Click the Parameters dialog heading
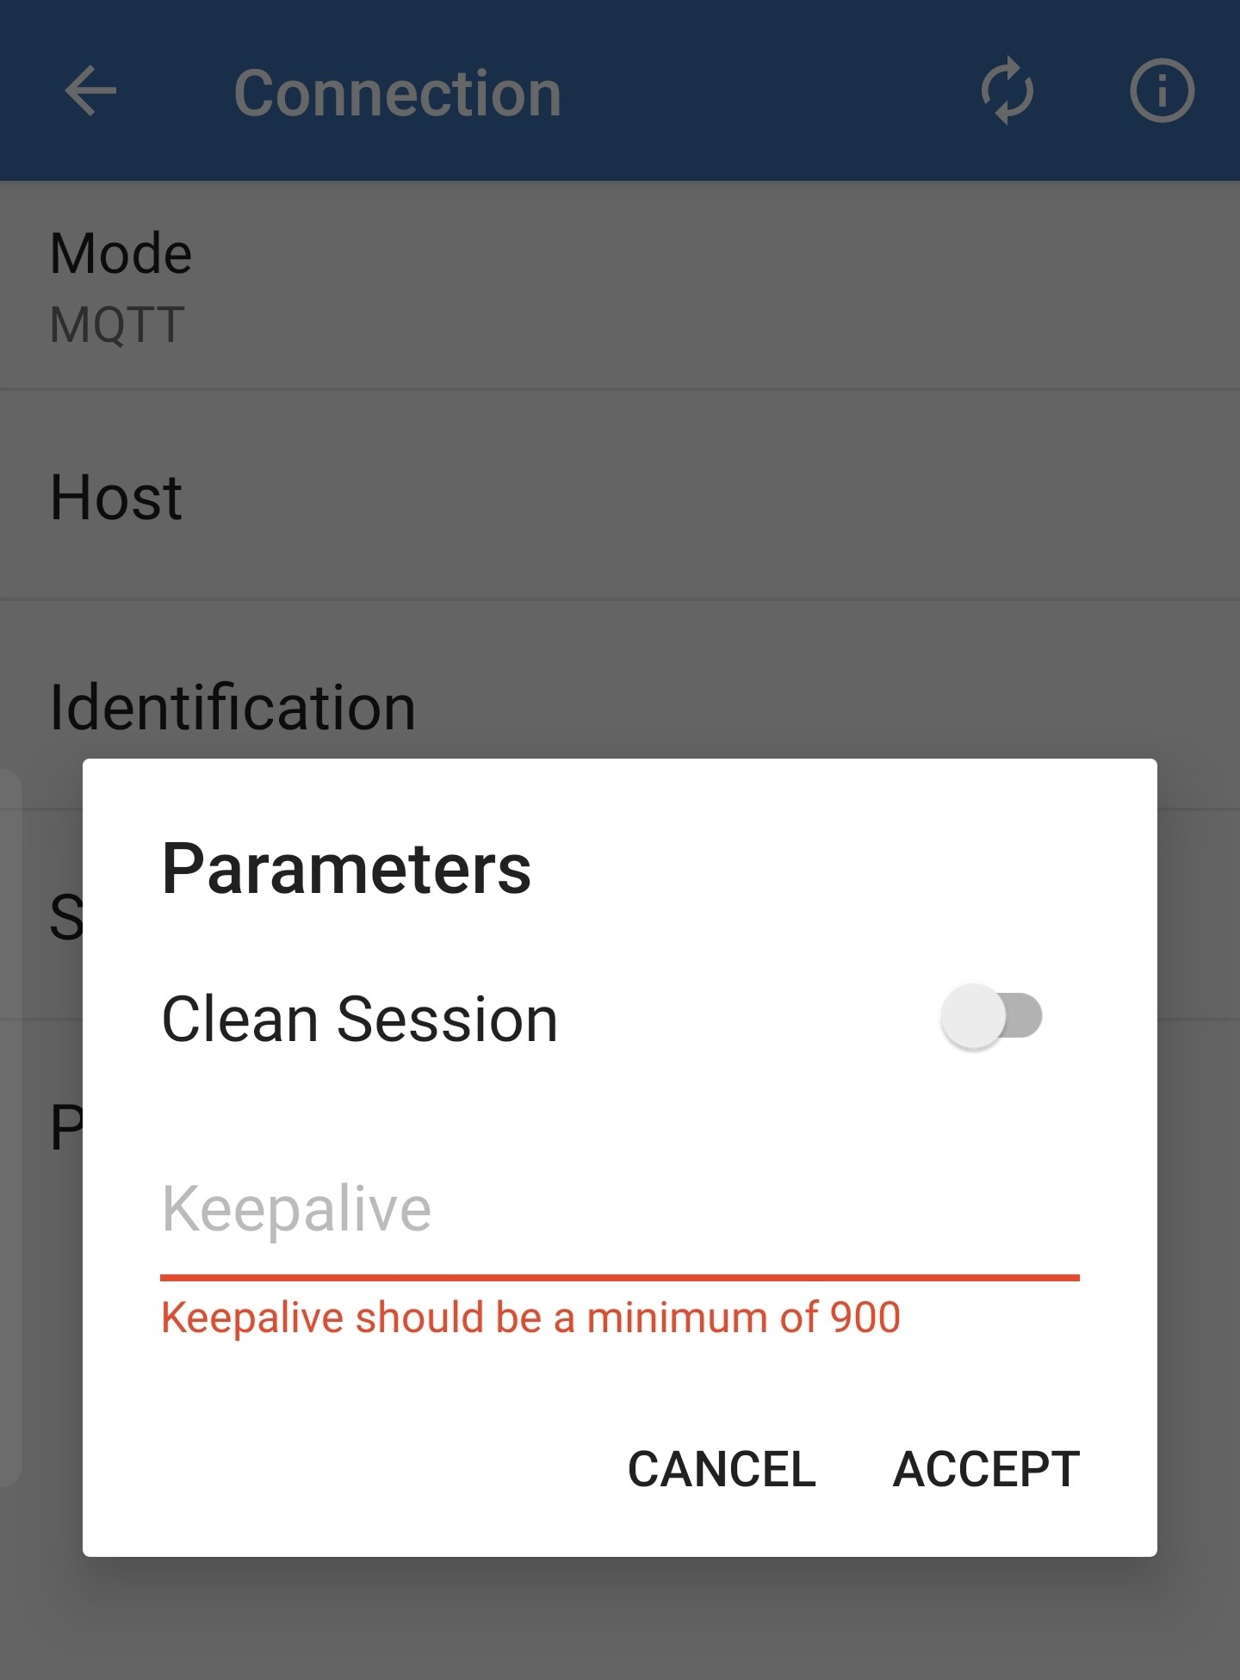Viewport: 1240px width, 1680px height. click(346, 868)
